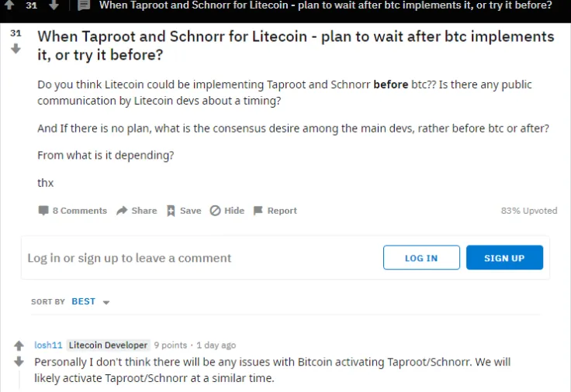Save the post with bookmark icon
This screenshot has width=571, height=392.
[171, 211]
